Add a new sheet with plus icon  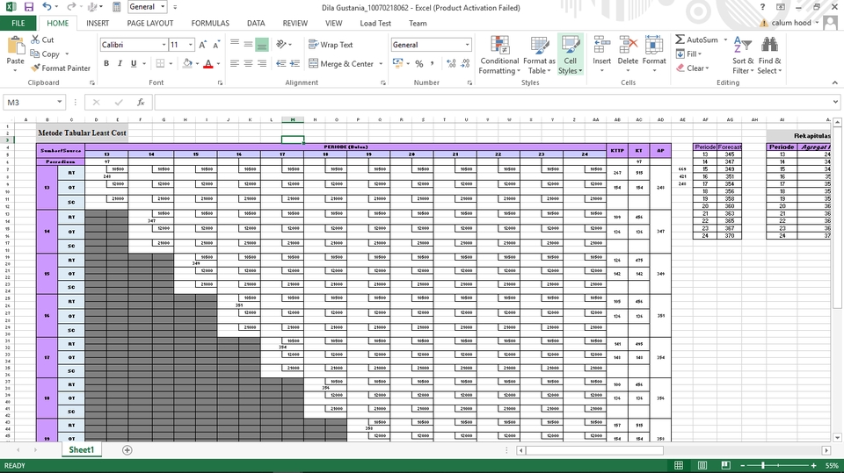[x=127, y=450]
